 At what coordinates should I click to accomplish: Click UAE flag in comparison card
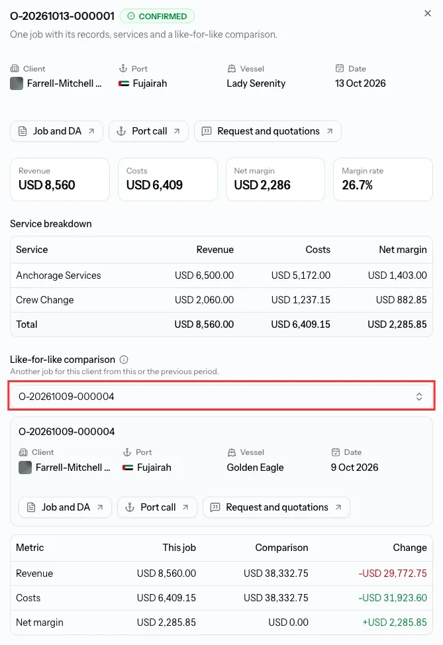tap(128, 468)
